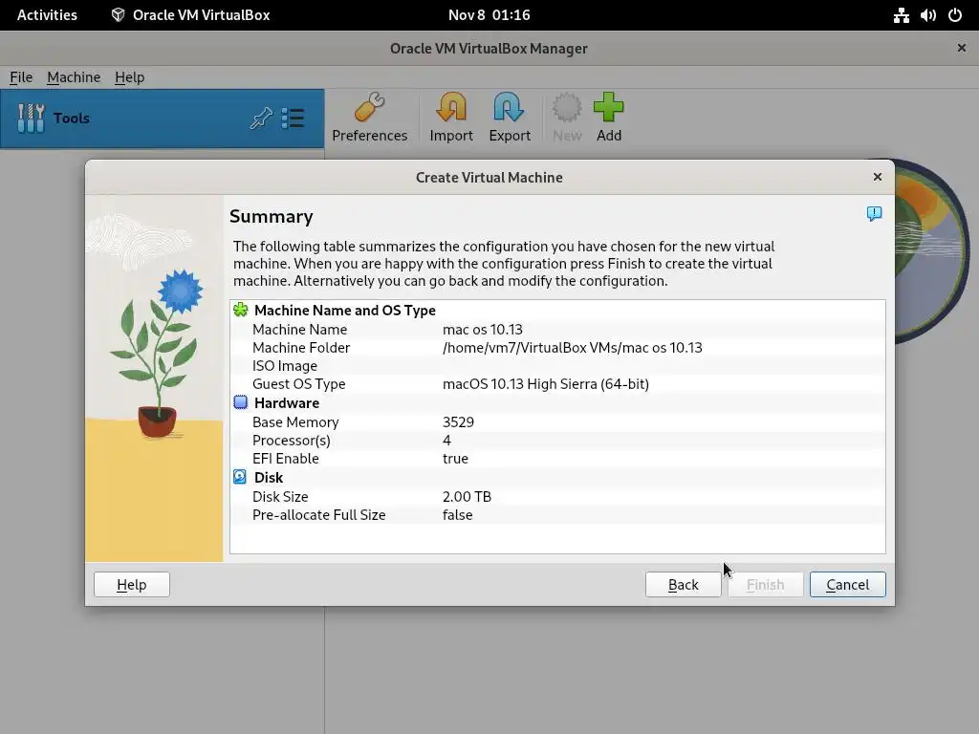Select the Disk section header

[x=269, y=478]
